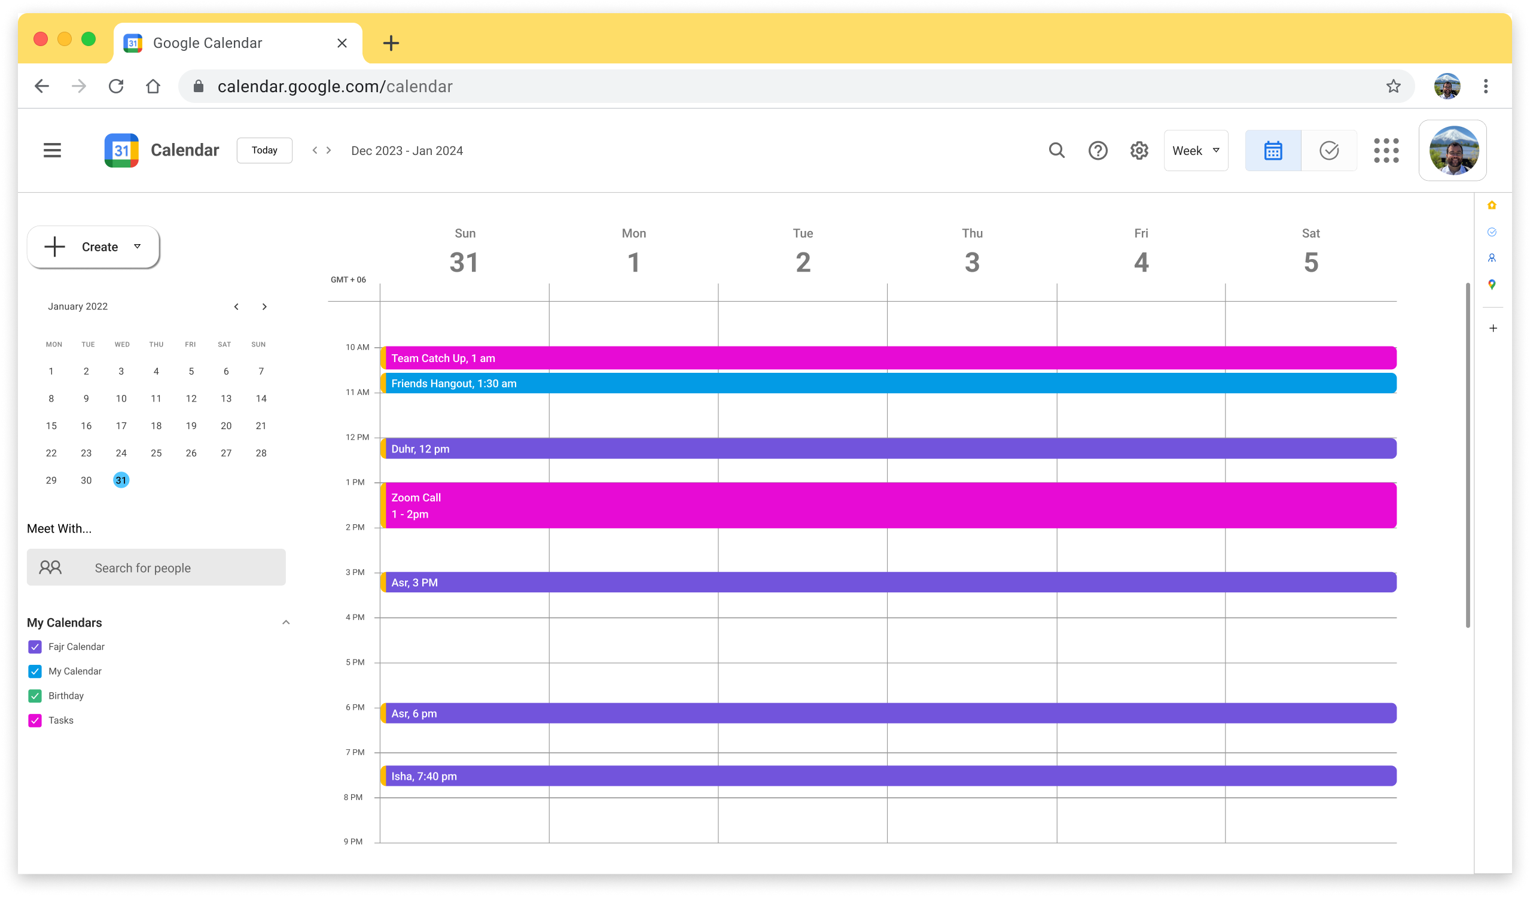Open the Google apps grid
Screen dimensions: 1530x897
(x=1386, y=150)
